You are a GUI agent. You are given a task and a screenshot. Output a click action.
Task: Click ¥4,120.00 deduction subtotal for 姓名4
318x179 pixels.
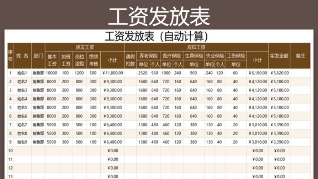tap(258, 99)
